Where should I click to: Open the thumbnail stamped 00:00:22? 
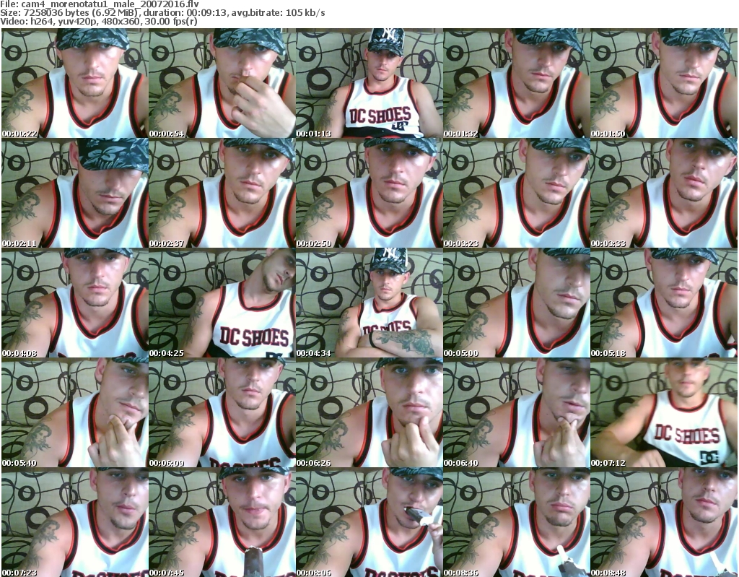click(x=75, y=83)
